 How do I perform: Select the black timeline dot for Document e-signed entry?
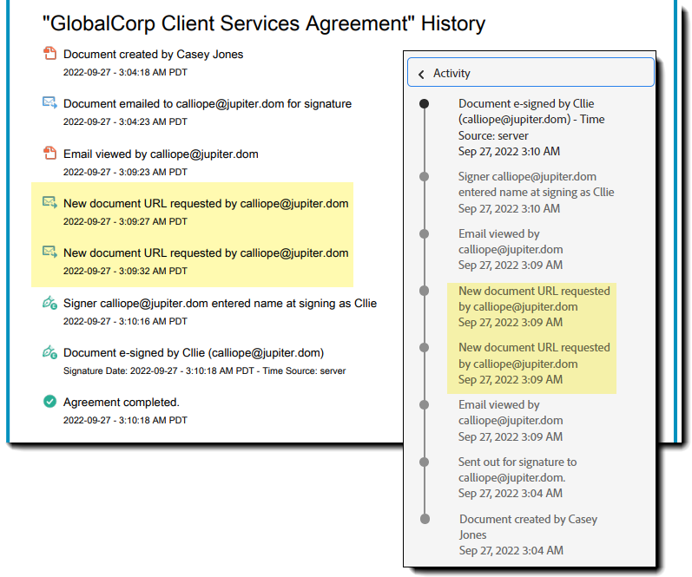[424, 103]
